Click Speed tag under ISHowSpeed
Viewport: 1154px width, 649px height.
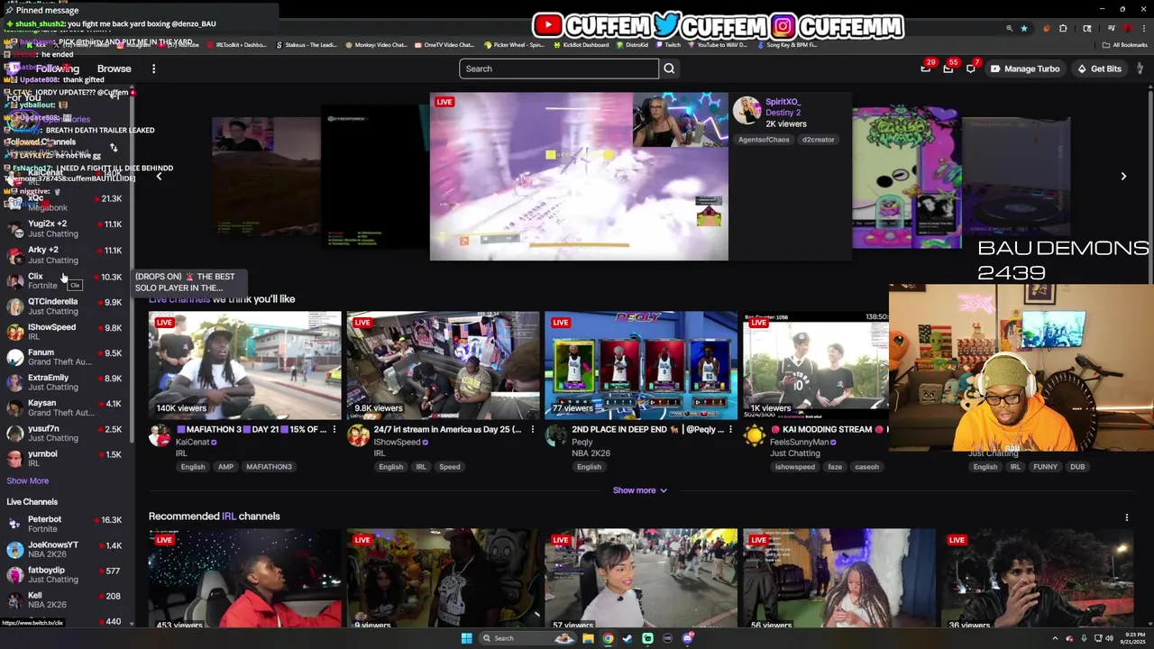(x=450, y=467)
